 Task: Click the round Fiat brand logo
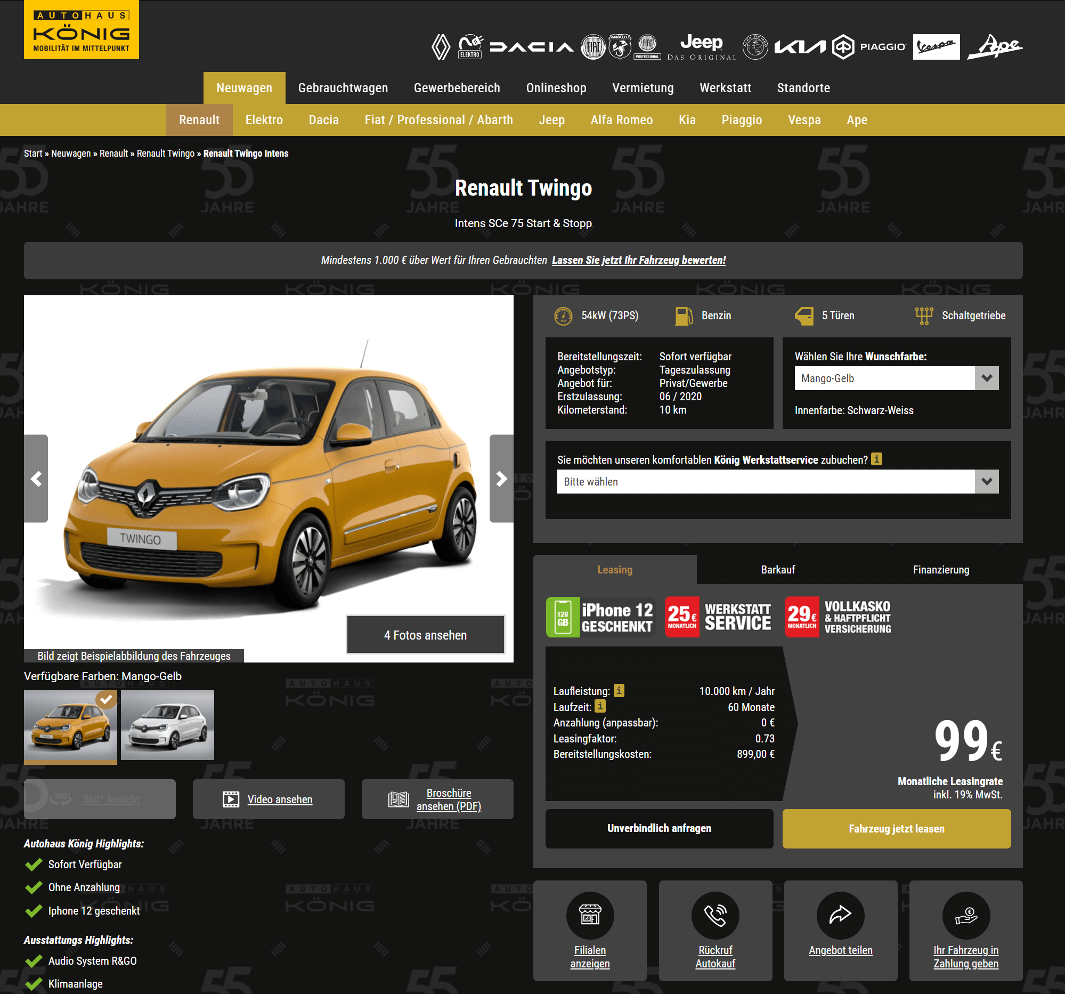tap(593, 47)
